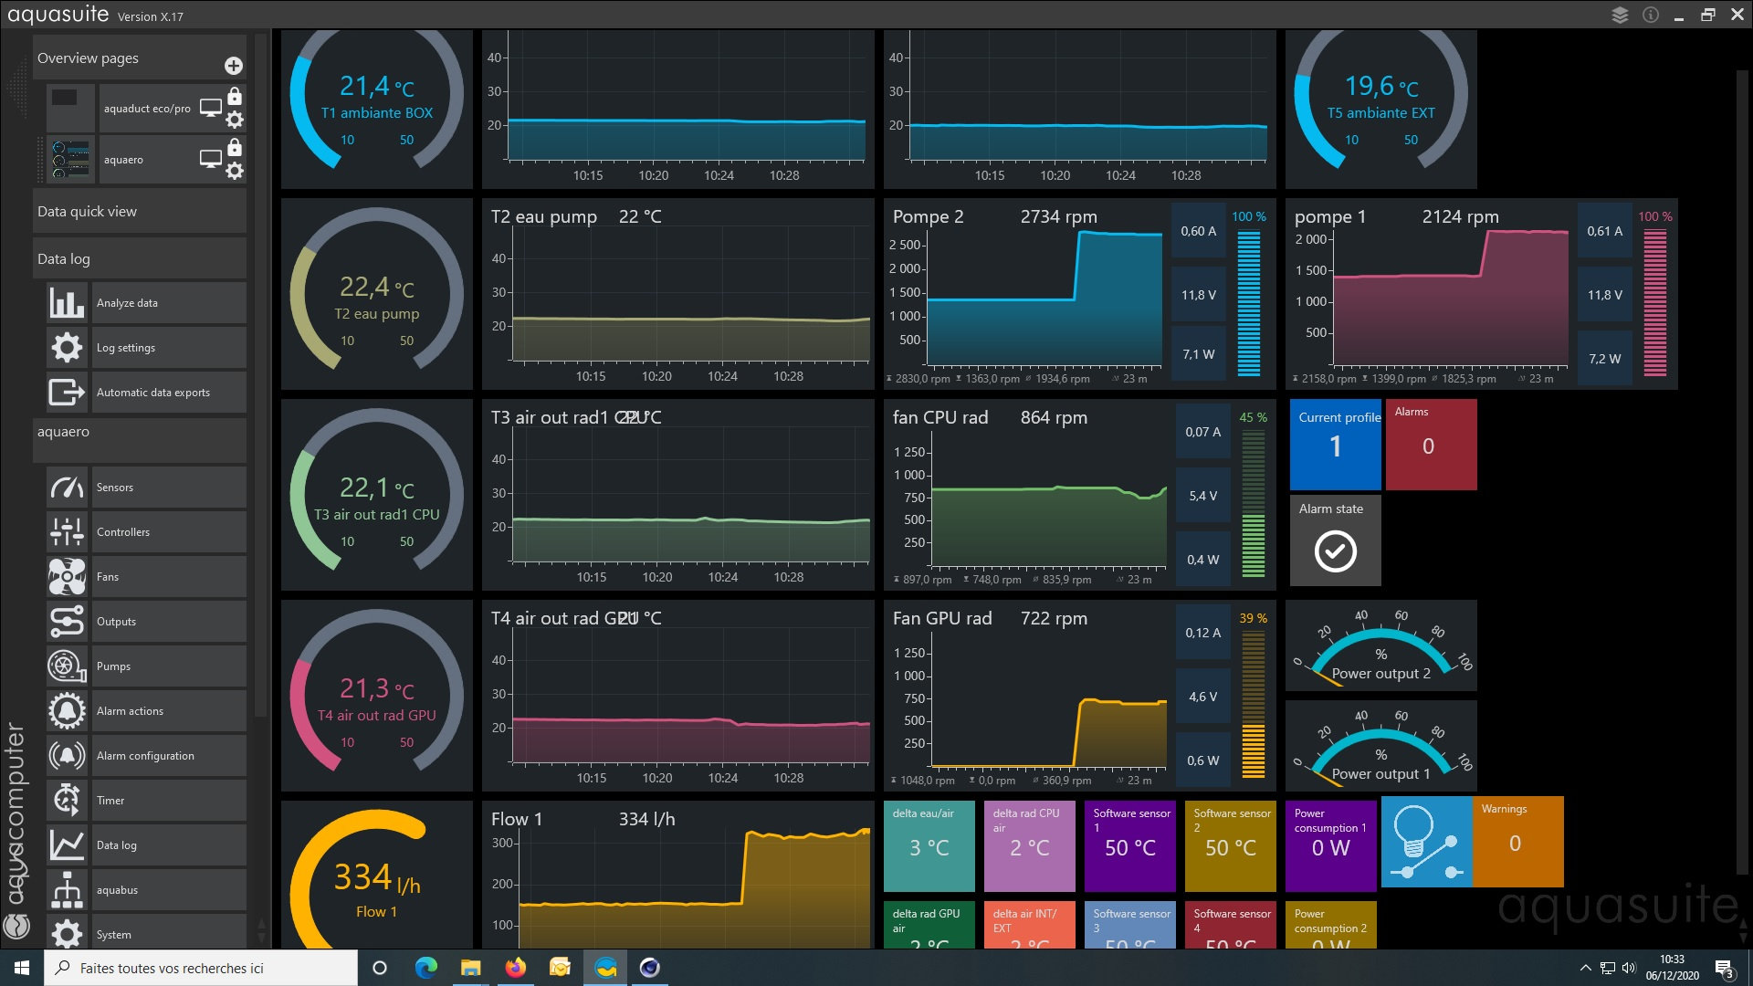Click Power consumption 1 tile

(x=1330, y=846)
